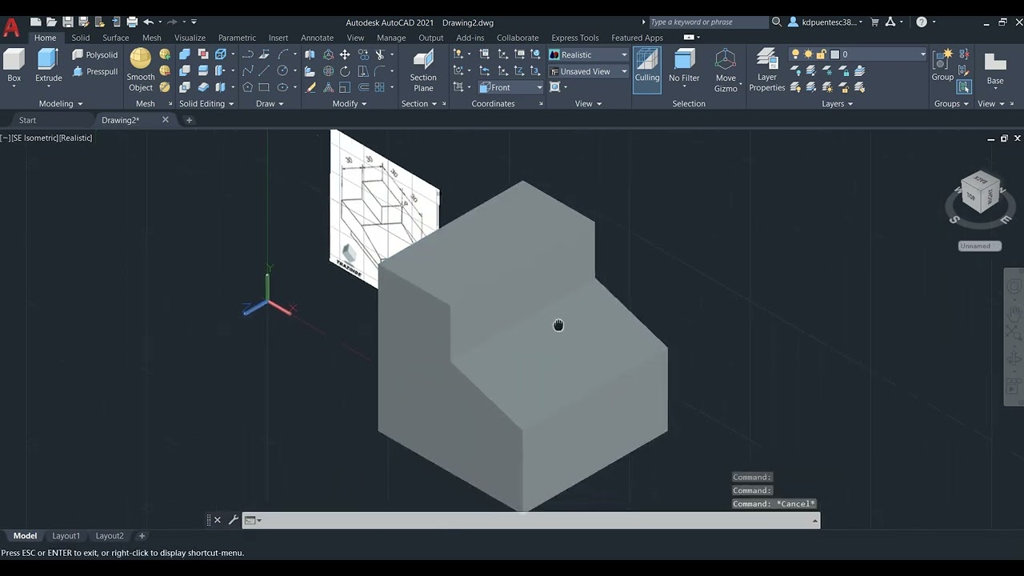The height and width of the screenshot is (576, 1024).
Task: Open the Unsaved View dropdown
Action: 589,71
